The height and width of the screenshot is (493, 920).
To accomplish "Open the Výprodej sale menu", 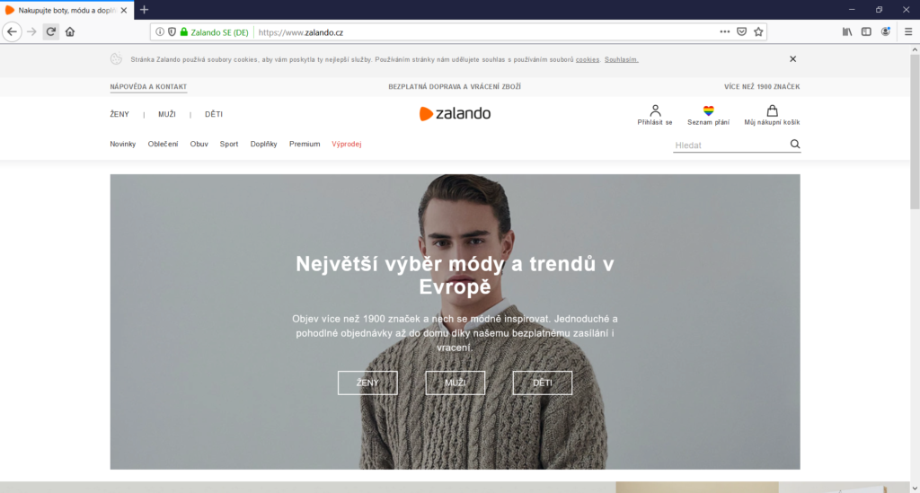I will (x=346, y=145).
